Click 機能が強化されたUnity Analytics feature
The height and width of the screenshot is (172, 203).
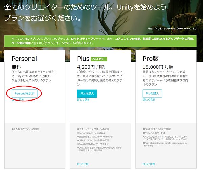[x=95, y=137]
